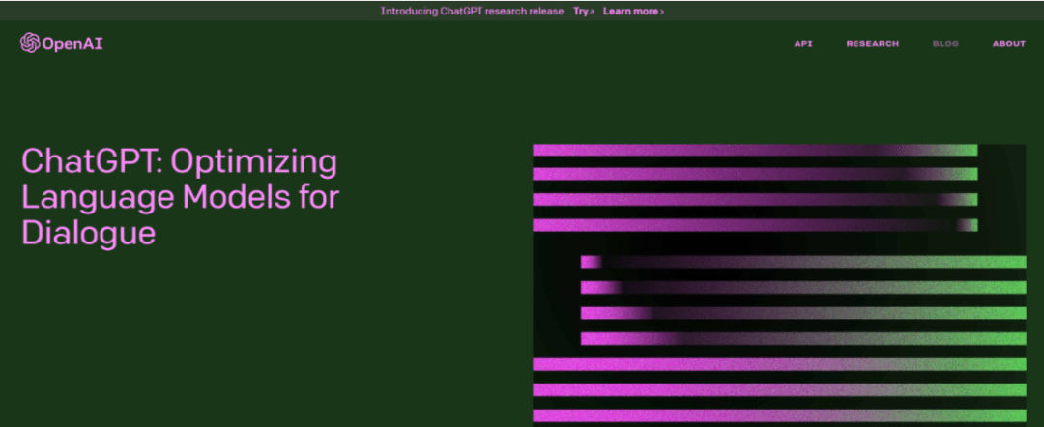Viewport: 1044px width, 427px height.
Task: Click the ChatGPT article headline
Action: click(x=181, y=197)
